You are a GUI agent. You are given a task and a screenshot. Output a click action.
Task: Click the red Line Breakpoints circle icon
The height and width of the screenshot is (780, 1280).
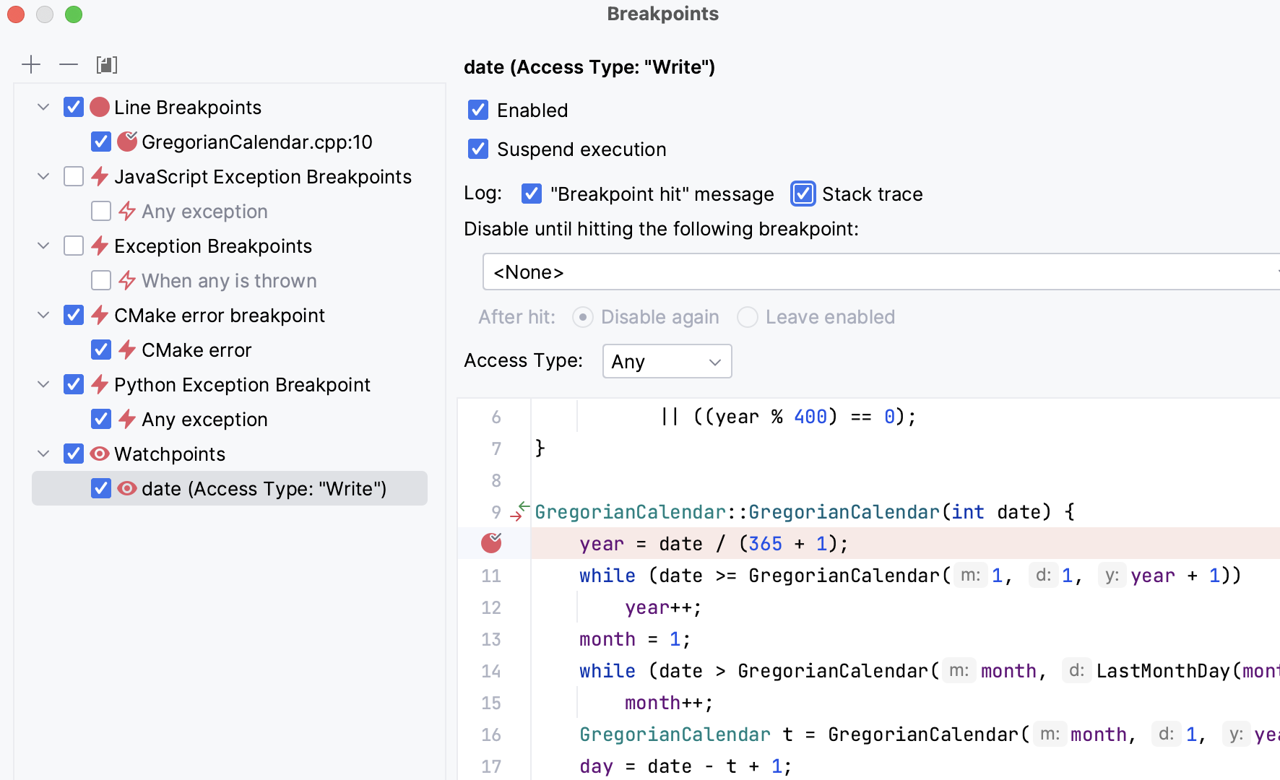pyautogui.click(x=100, y=108)
